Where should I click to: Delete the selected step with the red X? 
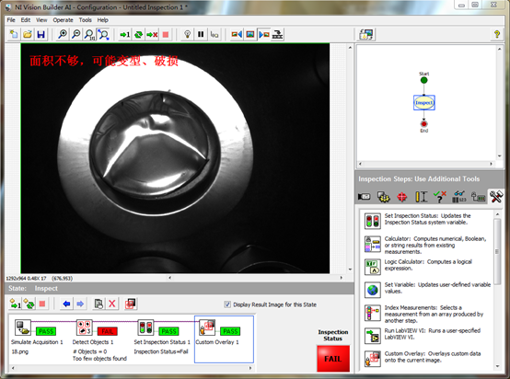(x=112, y=304)
